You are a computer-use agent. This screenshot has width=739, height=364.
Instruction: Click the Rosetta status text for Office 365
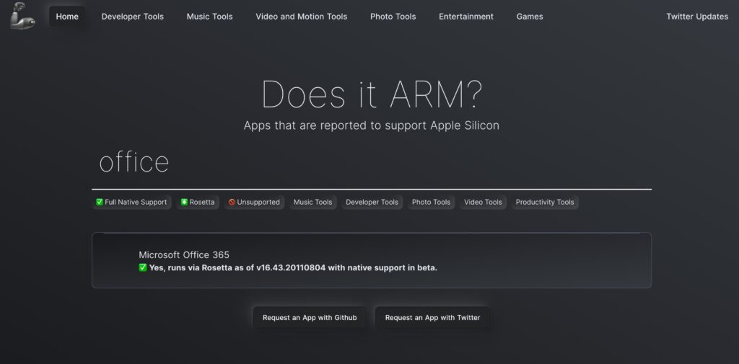tap(293, 268)
